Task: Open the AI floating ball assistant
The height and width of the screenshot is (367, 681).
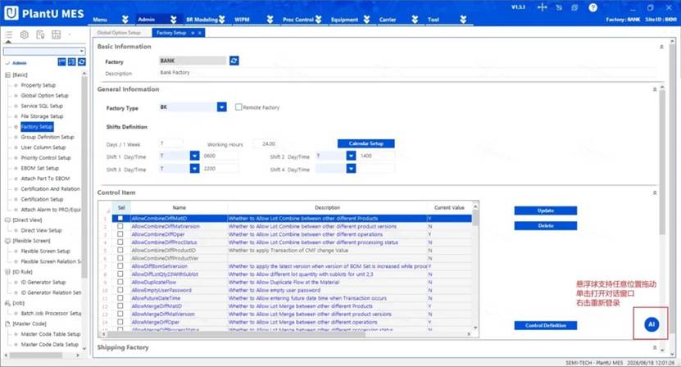Action: click(651, 324)
